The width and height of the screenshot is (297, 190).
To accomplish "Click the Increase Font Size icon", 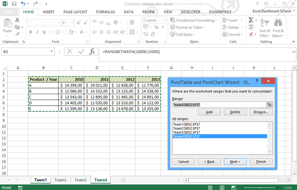I will (79, 23).
